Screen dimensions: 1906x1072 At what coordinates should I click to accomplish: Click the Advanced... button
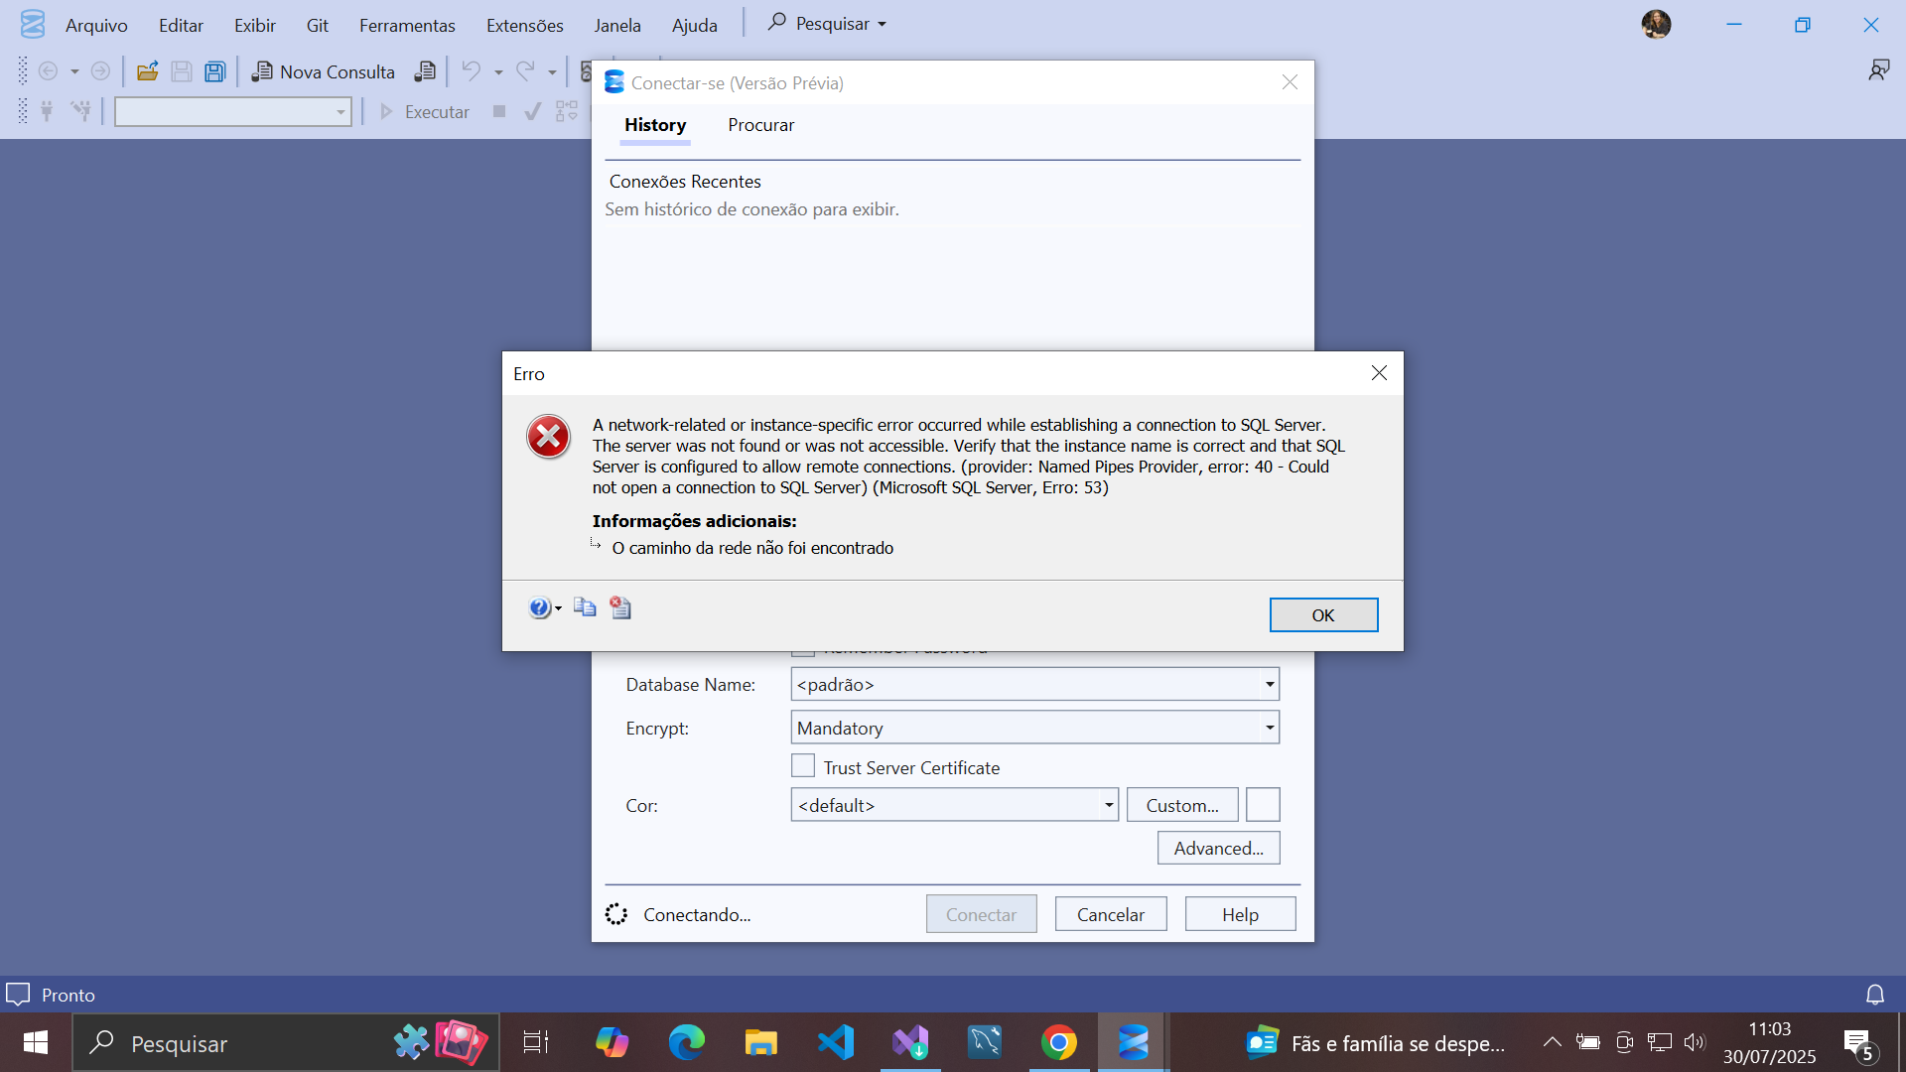[x=1218, y=848]
